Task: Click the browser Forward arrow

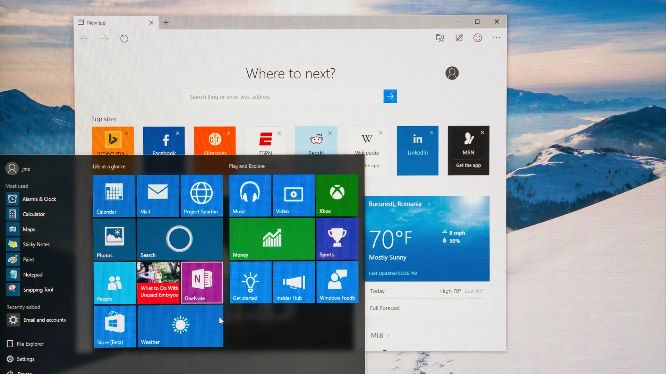Action: click(104, 39)
